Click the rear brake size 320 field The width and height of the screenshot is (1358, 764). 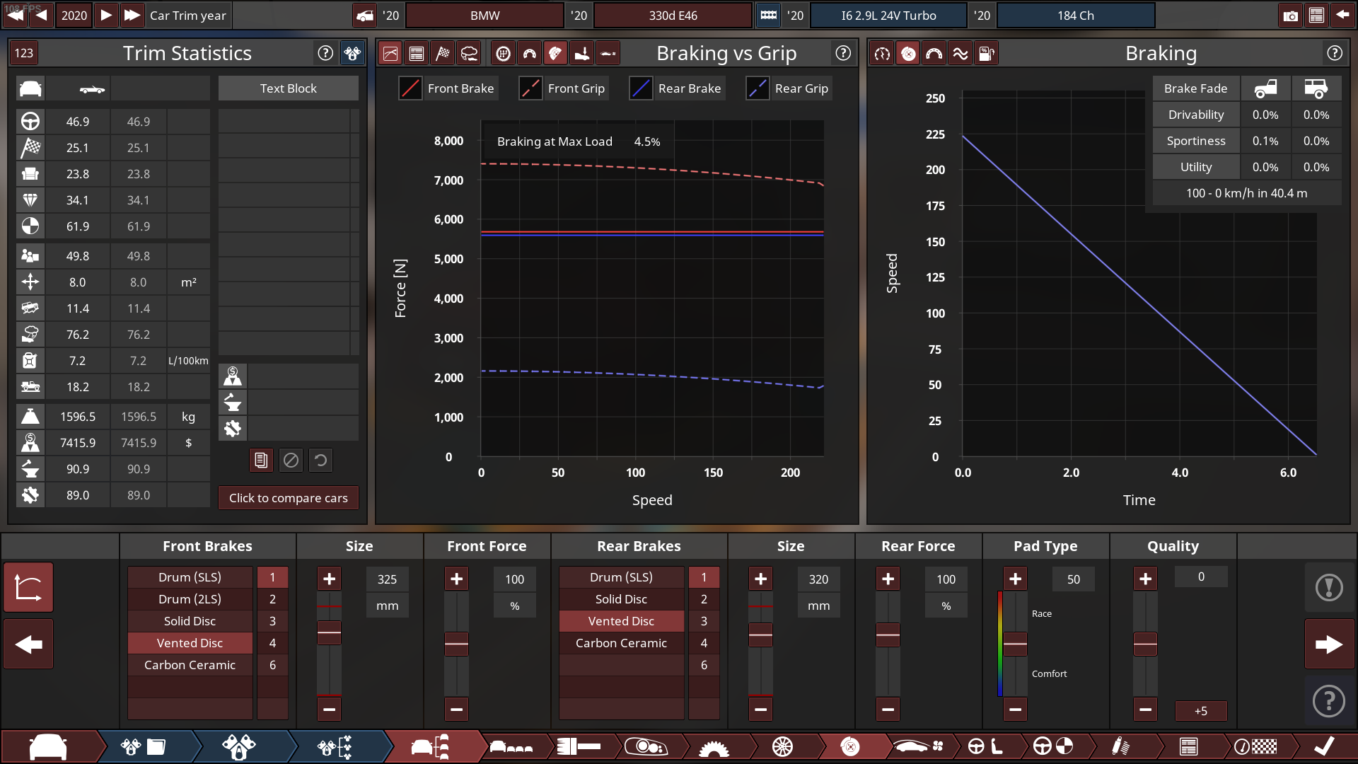point(818,579)
